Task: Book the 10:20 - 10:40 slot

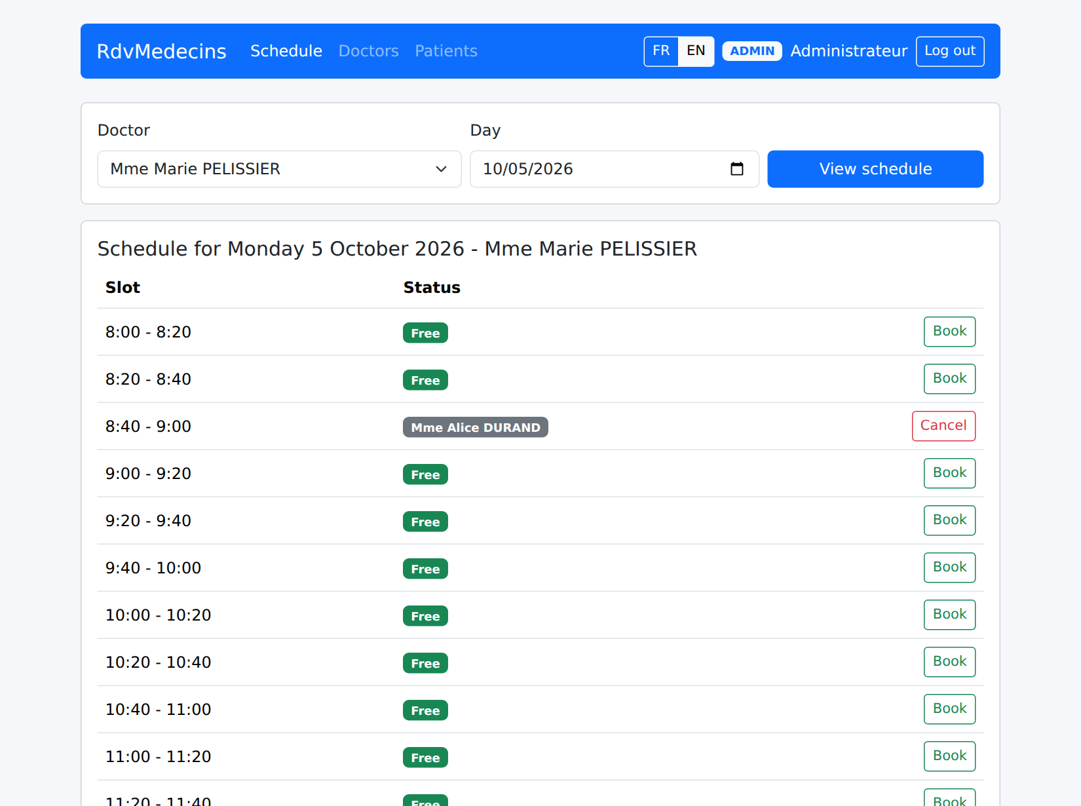Action: [x=949, y=662]
